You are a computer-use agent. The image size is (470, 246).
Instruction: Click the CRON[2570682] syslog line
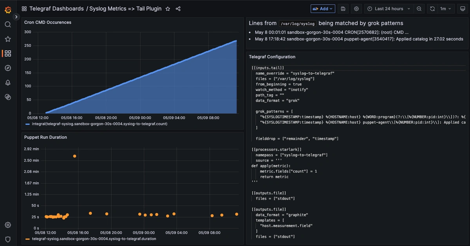click(332, 32)
